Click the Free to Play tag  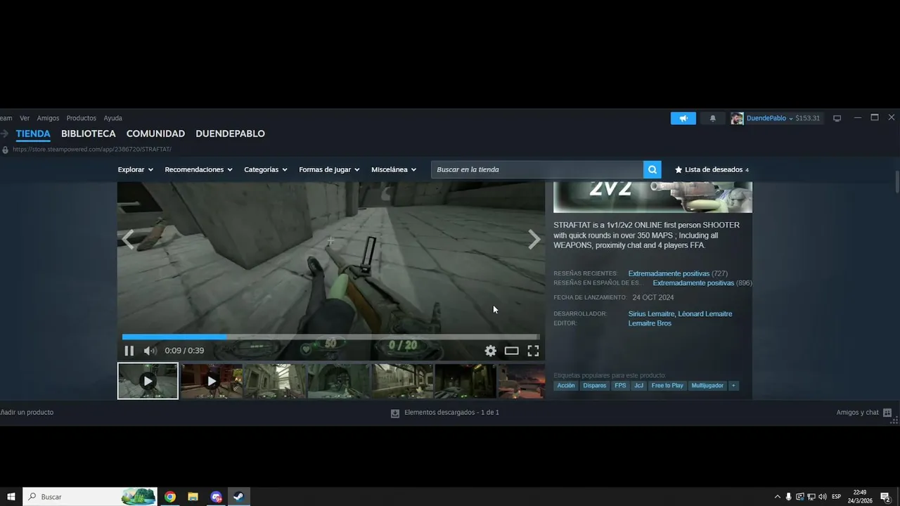click(667, 386)
